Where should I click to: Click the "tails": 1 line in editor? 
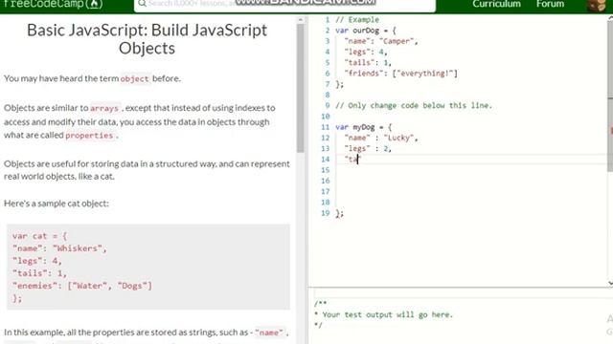368,62
